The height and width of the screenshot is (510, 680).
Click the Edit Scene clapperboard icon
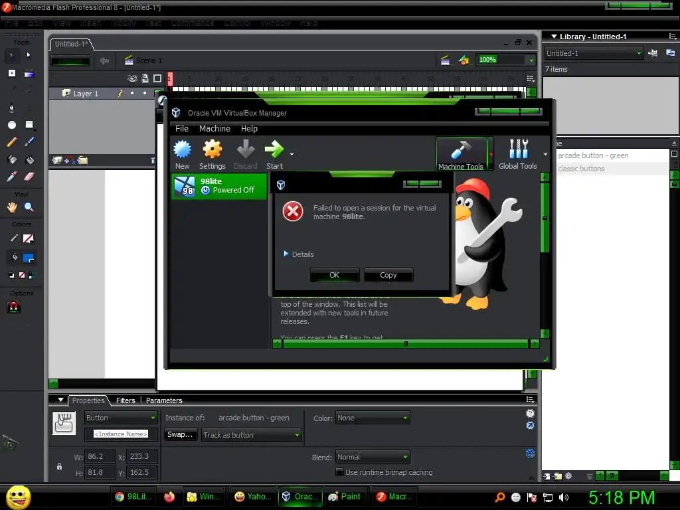coord(445,60)
